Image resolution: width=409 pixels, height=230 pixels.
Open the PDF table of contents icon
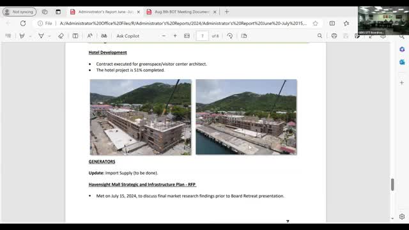coord(8,36)
